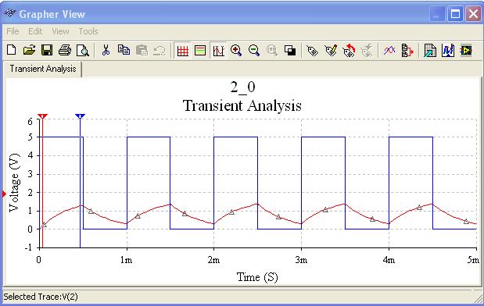484x306 pixels.
Task: Click the Transient Analysis chart heading
Action: click(x=242, y=105)
